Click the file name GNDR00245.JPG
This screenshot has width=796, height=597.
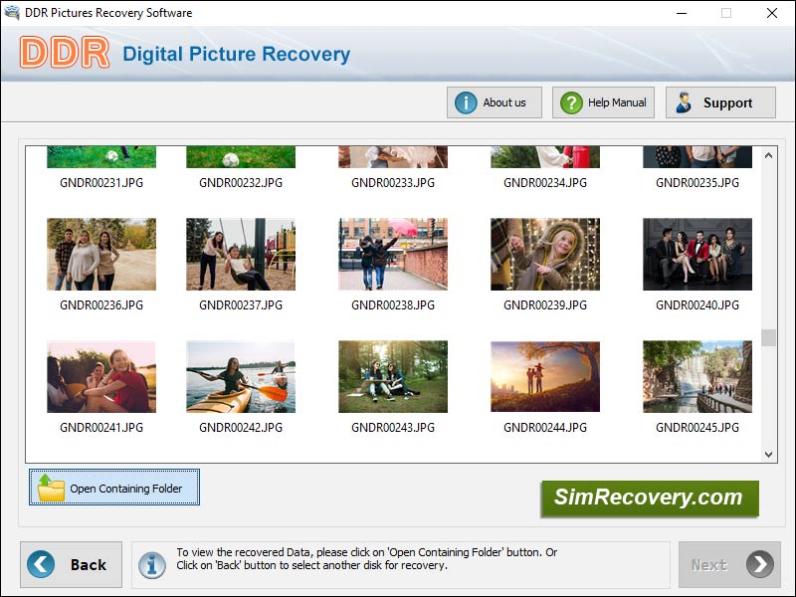[697, 428]
